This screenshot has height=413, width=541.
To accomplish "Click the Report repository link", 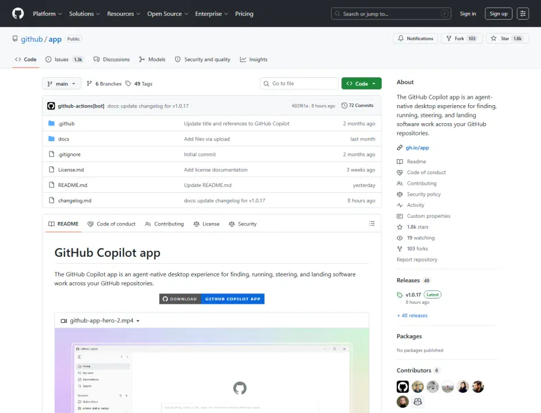I will coord(417,260).
